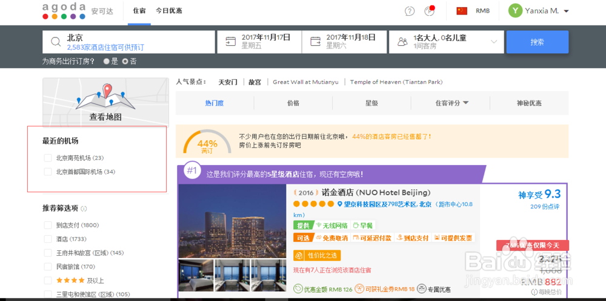Viewport: 606px width, 301px height.
Task: Click the 北京 destination input field
Action: 128,42
